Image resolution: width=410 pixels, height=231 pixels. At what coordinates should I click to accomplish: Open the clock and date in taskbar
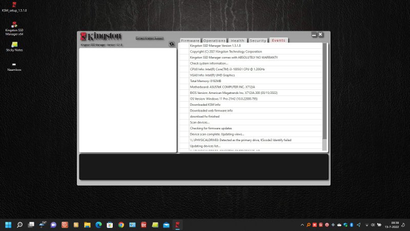(x=395, y=225)
